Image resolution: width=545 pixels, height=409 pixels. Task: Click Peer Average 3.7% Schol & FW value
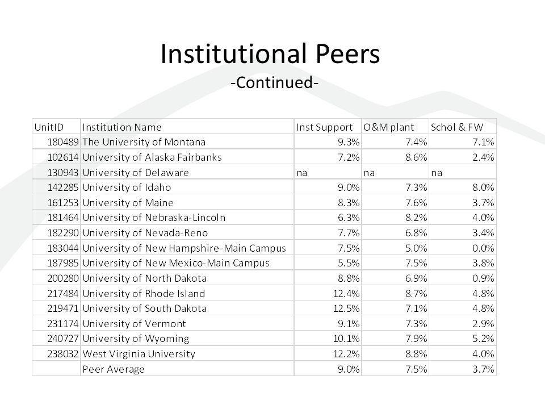tap(483, 369)
